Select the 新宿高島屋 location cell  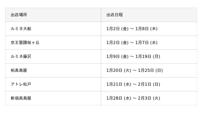coord(21,98)
